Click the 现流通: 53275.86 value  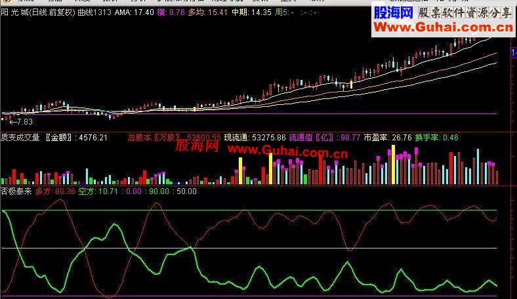pyautogui.click(x=255, y=138)
